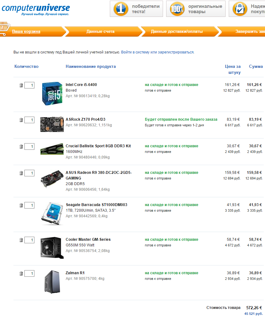
Task: Click Наименование продукта column header
Action: [x=91, y=66]
